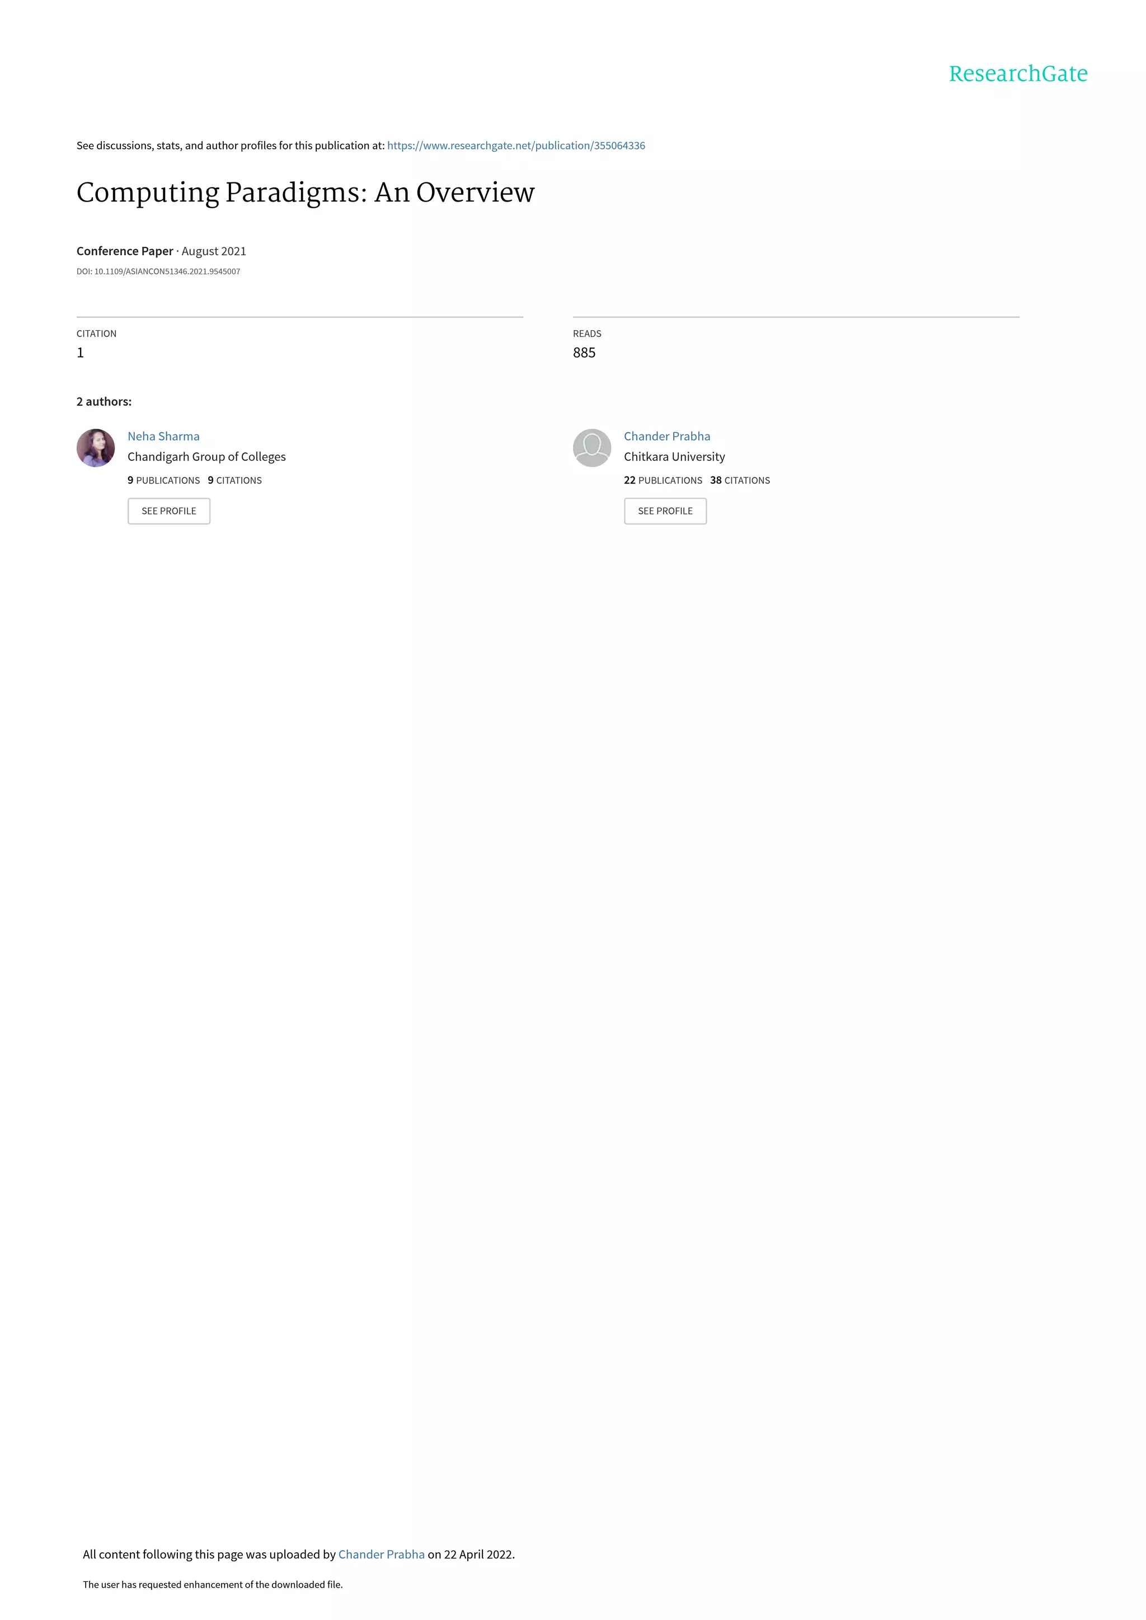Click the ResearchGate logo

click(1017, 73)
